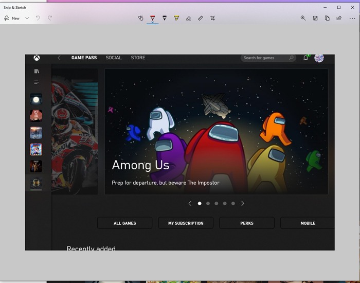Select the eraser tool
Image resolution: width=360 pixels, height=283 pixels.
(x=188, y=18)
